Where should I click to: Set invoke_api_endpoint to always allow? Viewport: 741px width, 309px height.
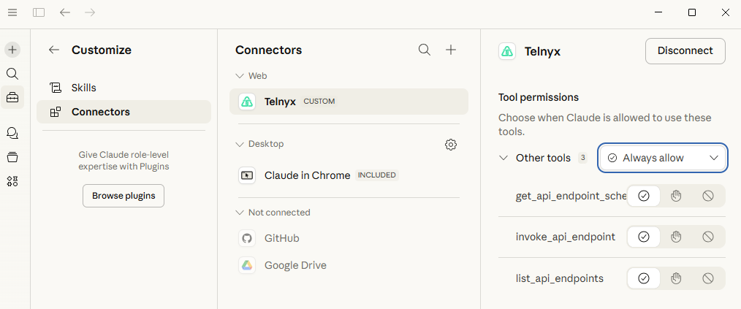pos(644,237)
